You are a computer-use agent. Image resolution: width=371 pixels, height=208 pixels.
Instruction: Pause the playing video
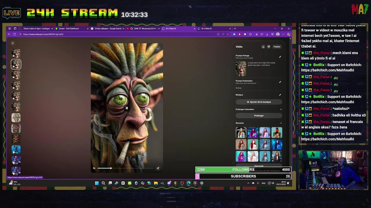coord(127,108)
